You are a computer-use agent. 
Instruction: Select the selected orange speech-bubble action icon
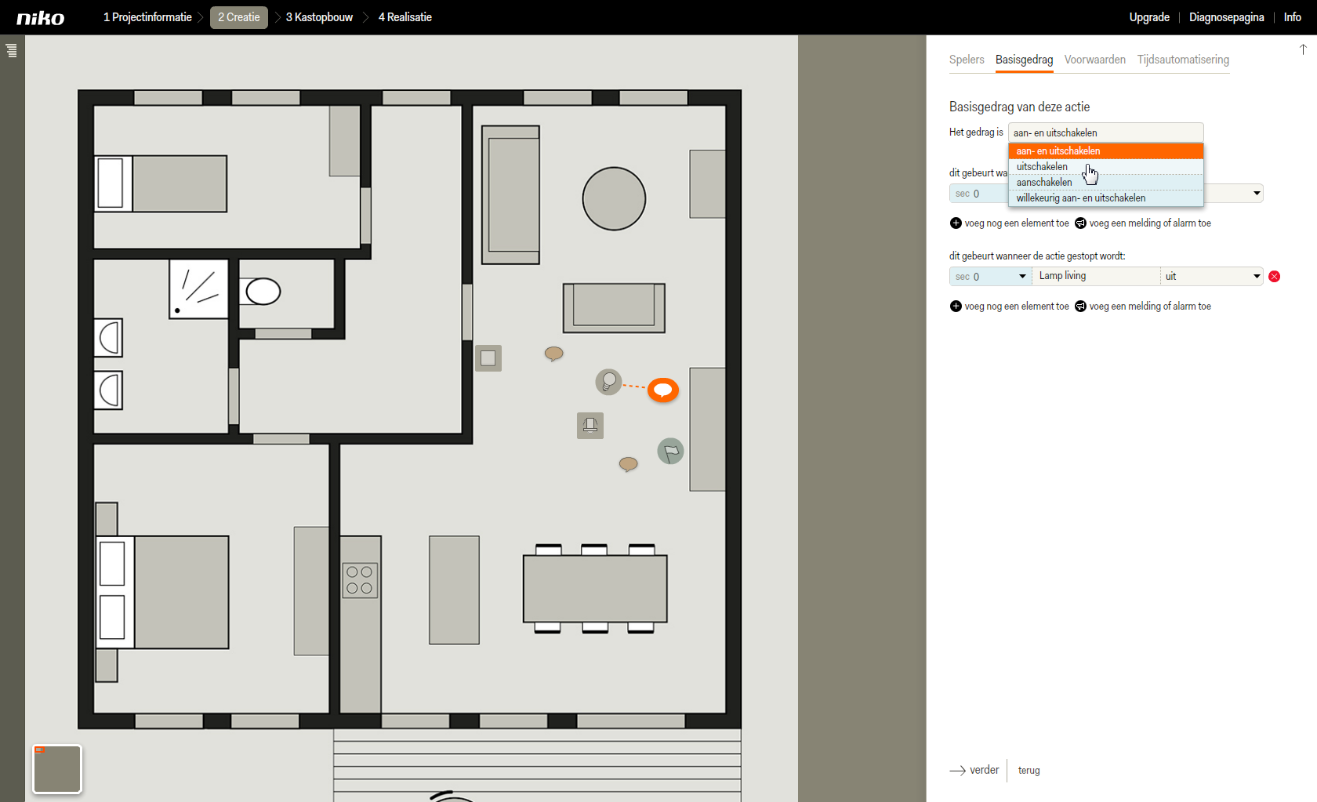pyautogui.click(x=663, y=390)
